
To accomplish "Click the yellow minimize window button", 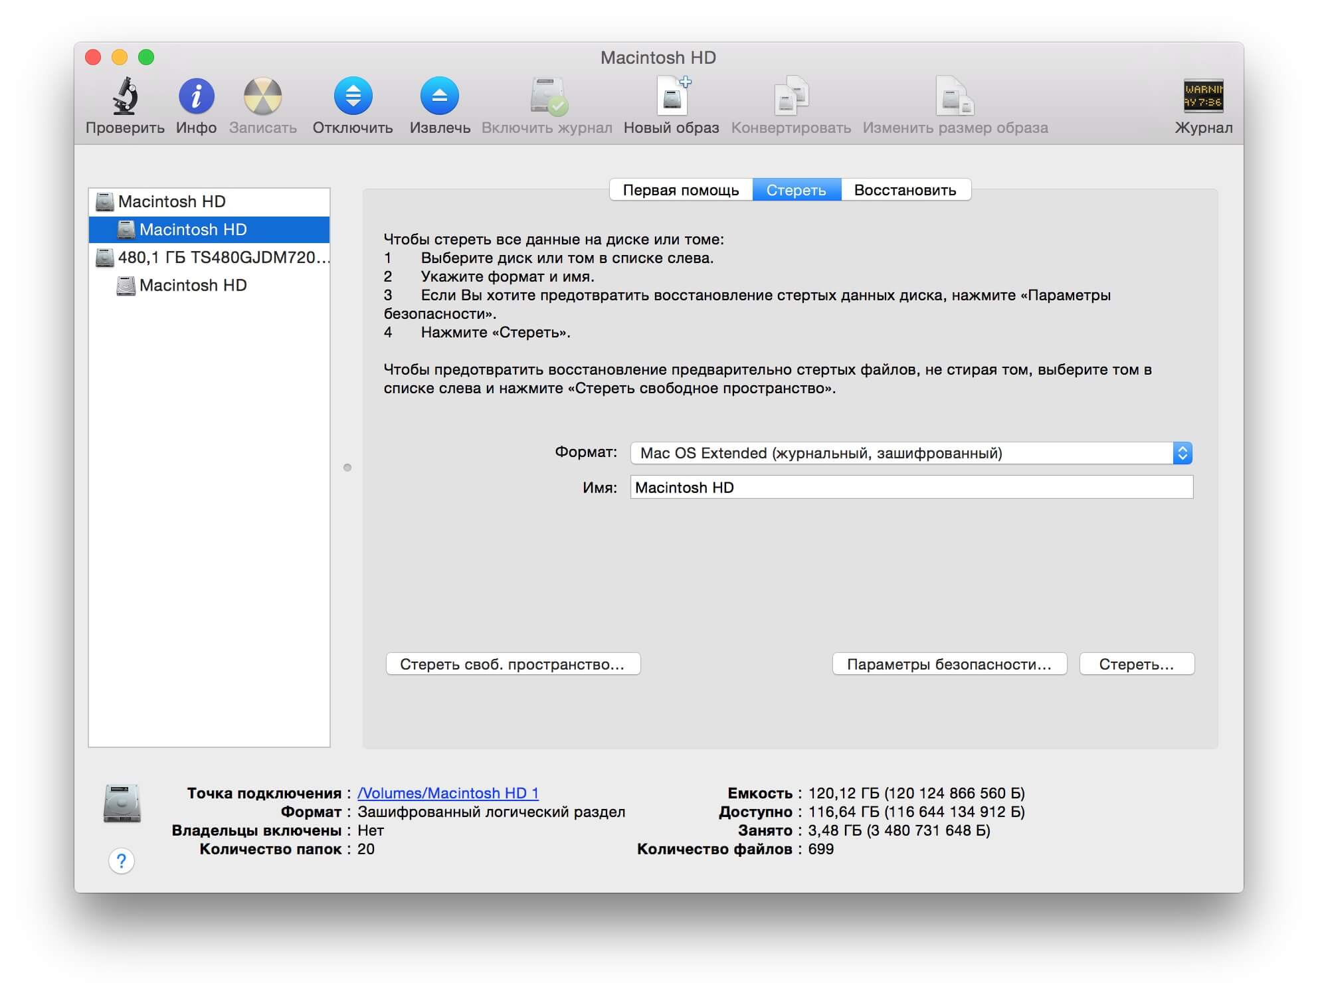I will click(120, 57).
